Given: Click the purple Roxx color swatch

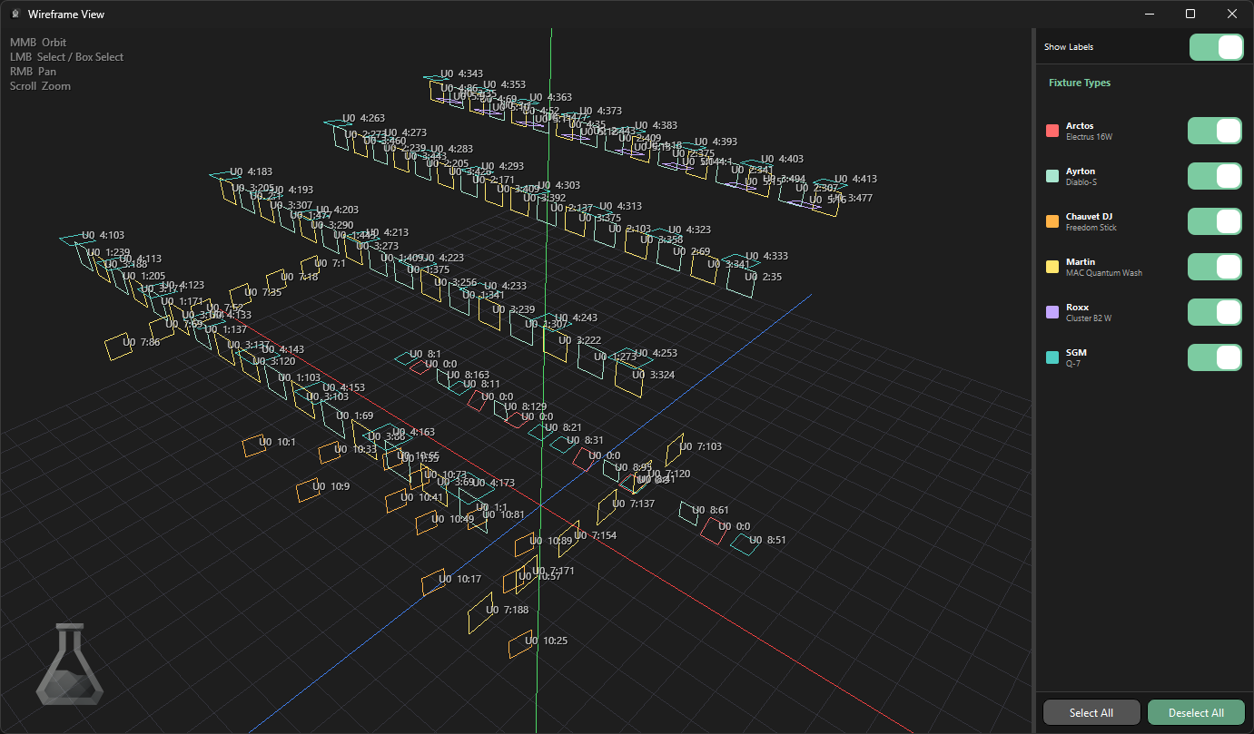Looking at the screenshot, I should pyautogui.click(x=1052, y=312).
